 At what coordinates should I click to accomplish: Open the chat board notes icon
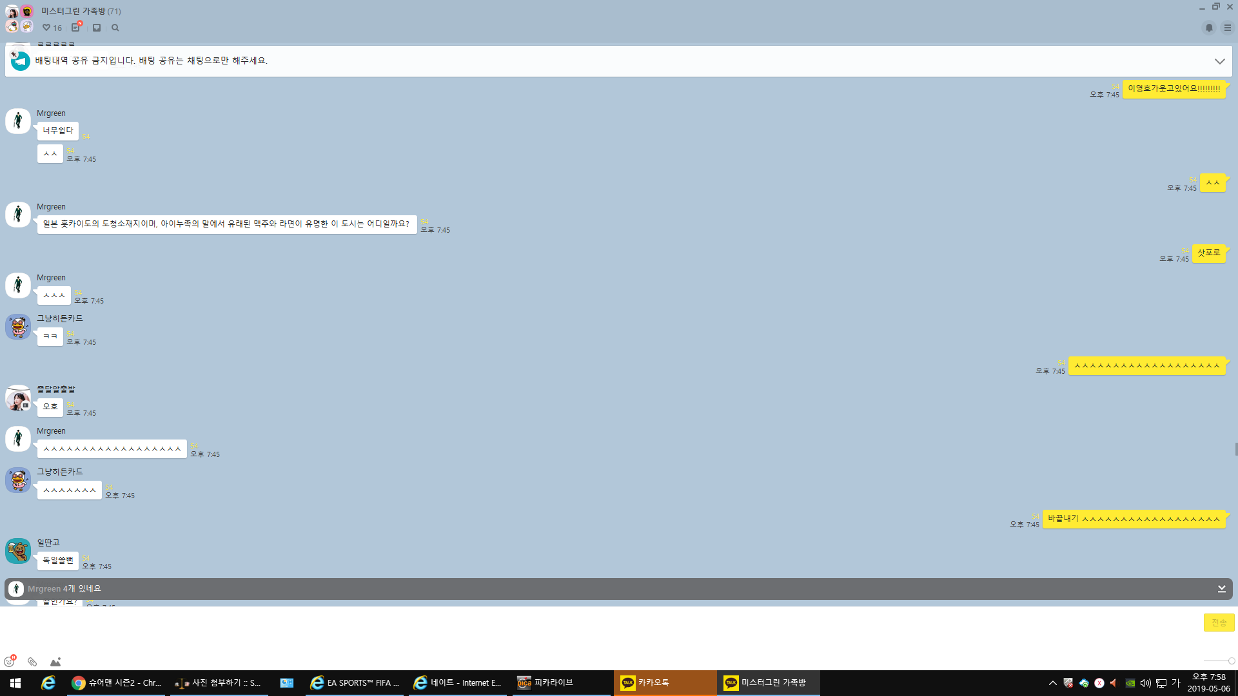point(76,28)
